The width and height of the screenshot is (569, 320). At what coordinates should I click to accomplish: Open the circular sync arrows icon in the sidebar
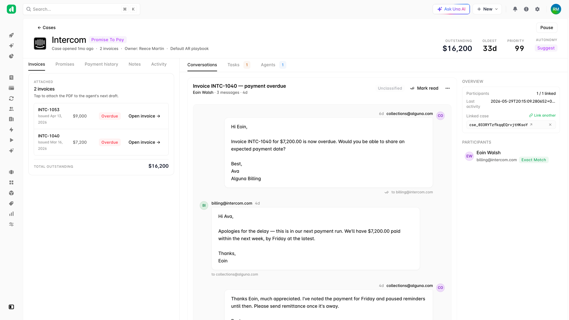pos(11,98)
